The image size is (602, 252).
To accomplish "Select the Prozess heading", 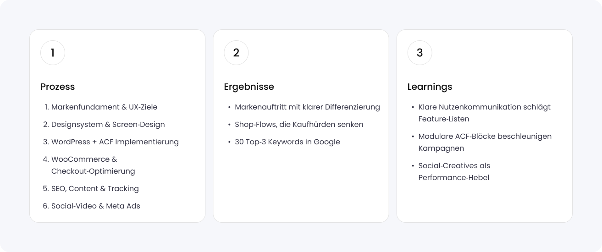I will coord(57,87).
